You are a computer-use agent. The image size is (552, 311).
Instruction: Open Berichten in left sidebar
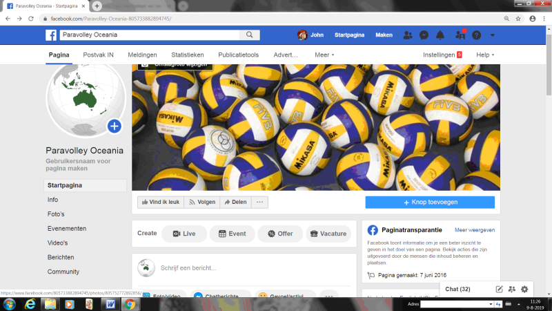pyautogui.click(x=61, y=257)
